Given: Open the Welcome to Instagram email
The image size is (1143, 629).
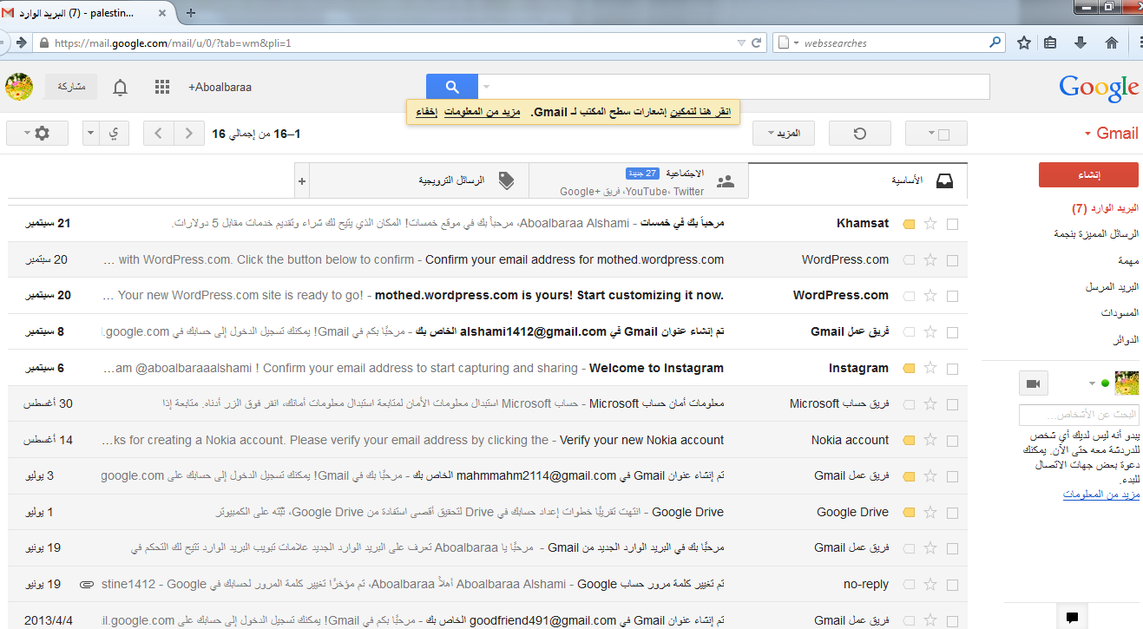Looking at the screenshot, I should [487, 368].
